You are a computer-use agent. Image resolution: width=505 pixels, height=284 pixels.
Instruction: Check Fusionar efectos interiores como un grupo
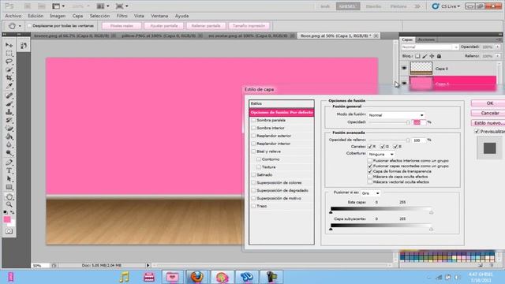click(370, 160)
